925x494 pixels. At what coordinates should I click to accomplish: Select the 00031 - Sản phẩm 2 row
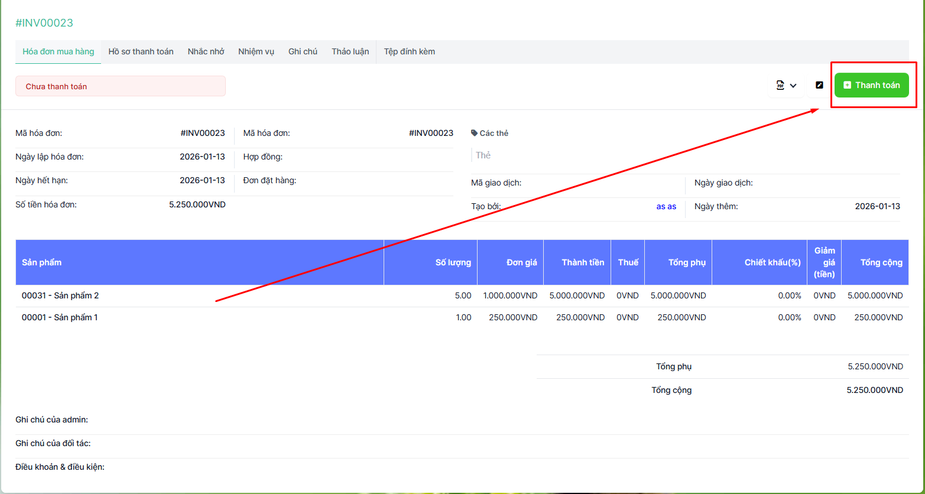click(60, 295)
